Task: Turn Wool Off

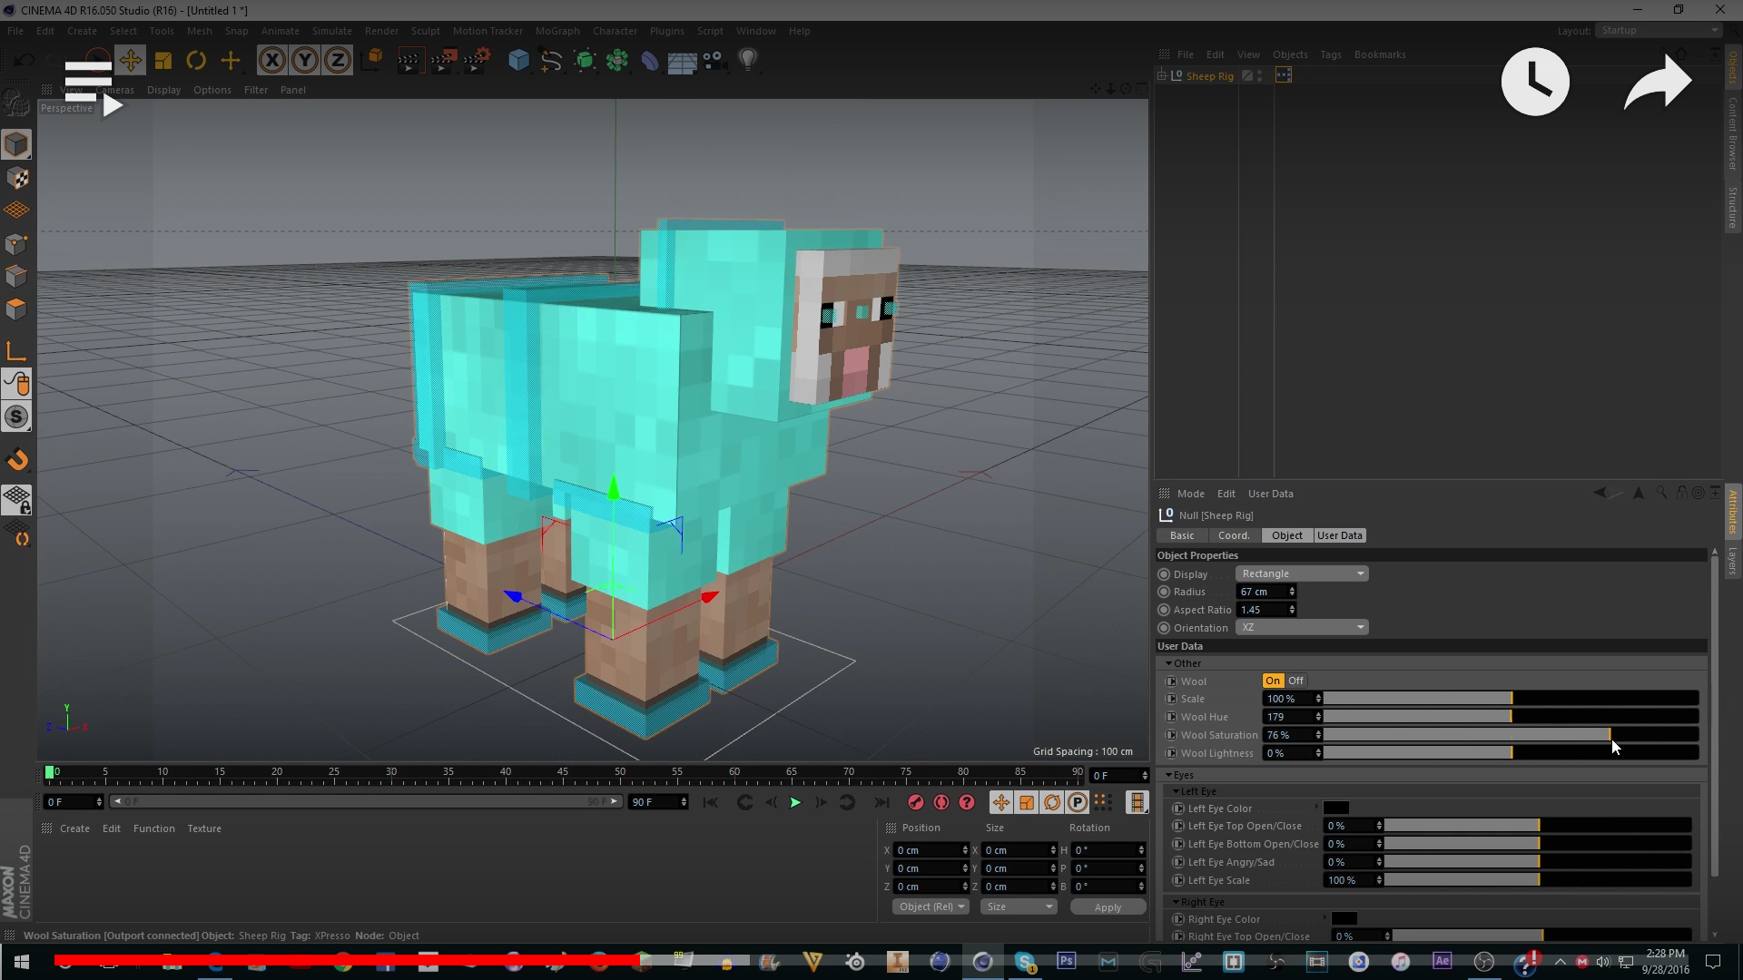Action: click(1295, 681)
